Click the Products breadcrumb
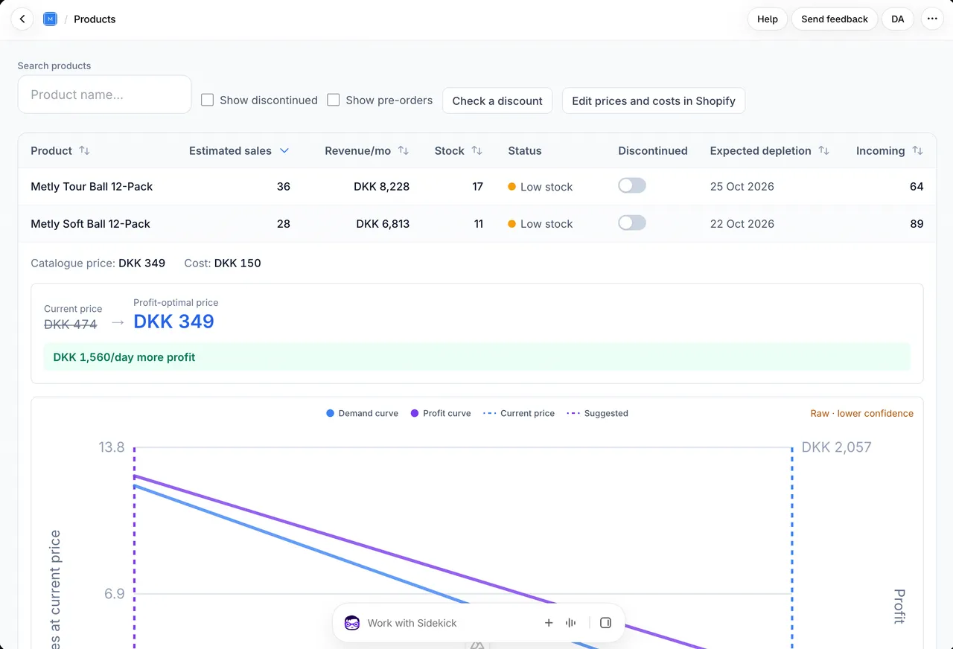This screenshot has height=649, width=953. 95,19
